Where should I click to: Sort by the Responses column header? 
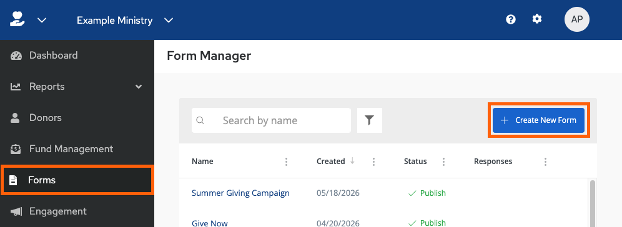tap(493, 162)
